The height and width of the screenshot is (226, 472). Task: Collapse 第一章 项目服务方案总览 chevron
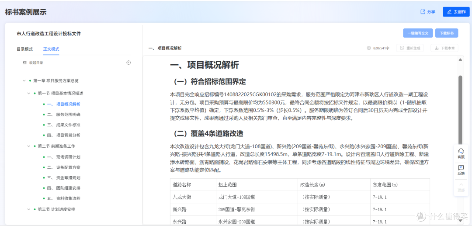(x=24, y=80)
